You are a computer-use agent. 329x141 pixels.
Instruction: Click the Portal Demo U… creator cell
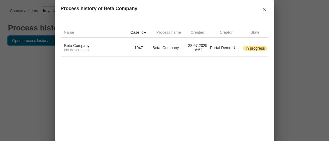point(224,48)
